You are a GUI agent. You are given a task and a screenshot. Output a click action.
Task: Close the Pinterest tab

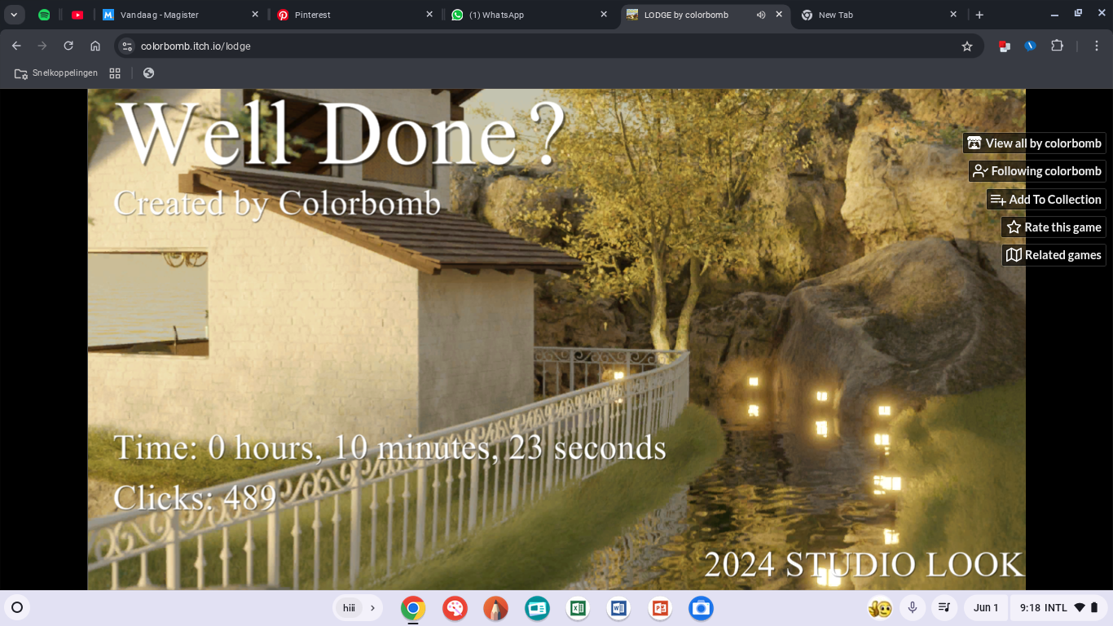point(429,15)
